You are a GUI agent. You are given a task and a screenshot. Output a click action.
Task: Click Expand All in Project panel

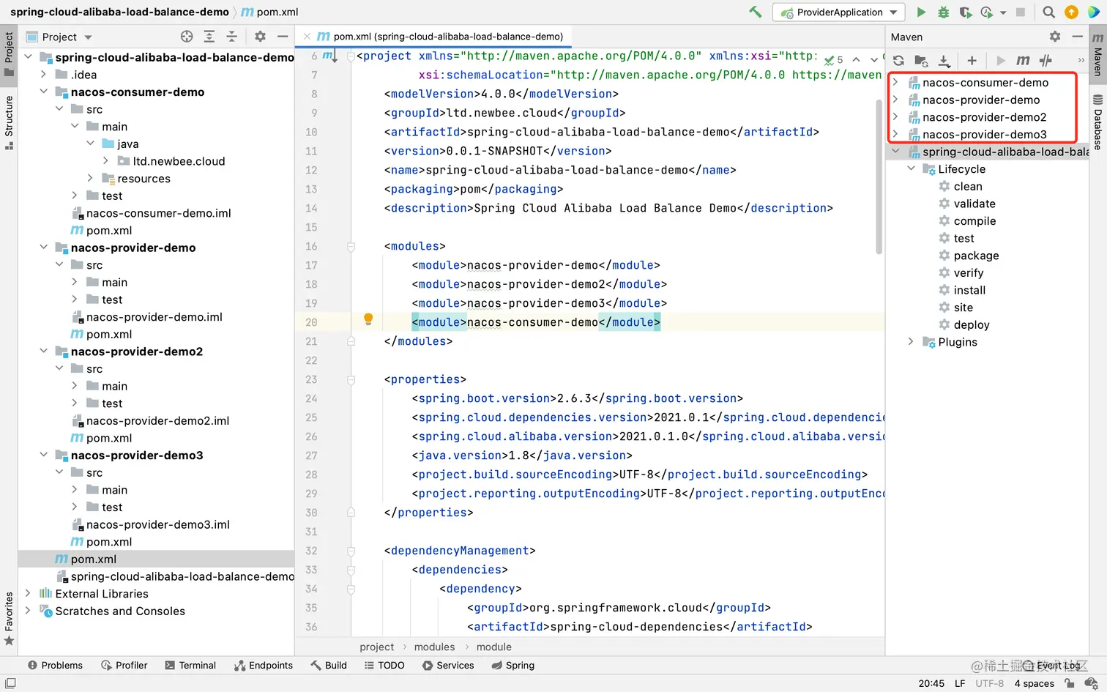pyautogui.click(x=209, y=36)
